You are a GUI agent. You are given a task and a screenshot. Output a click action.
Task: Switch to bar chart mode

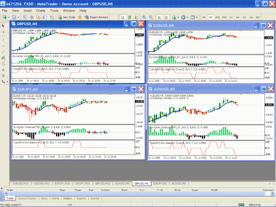pyautogui.click(x=123, y=17)
